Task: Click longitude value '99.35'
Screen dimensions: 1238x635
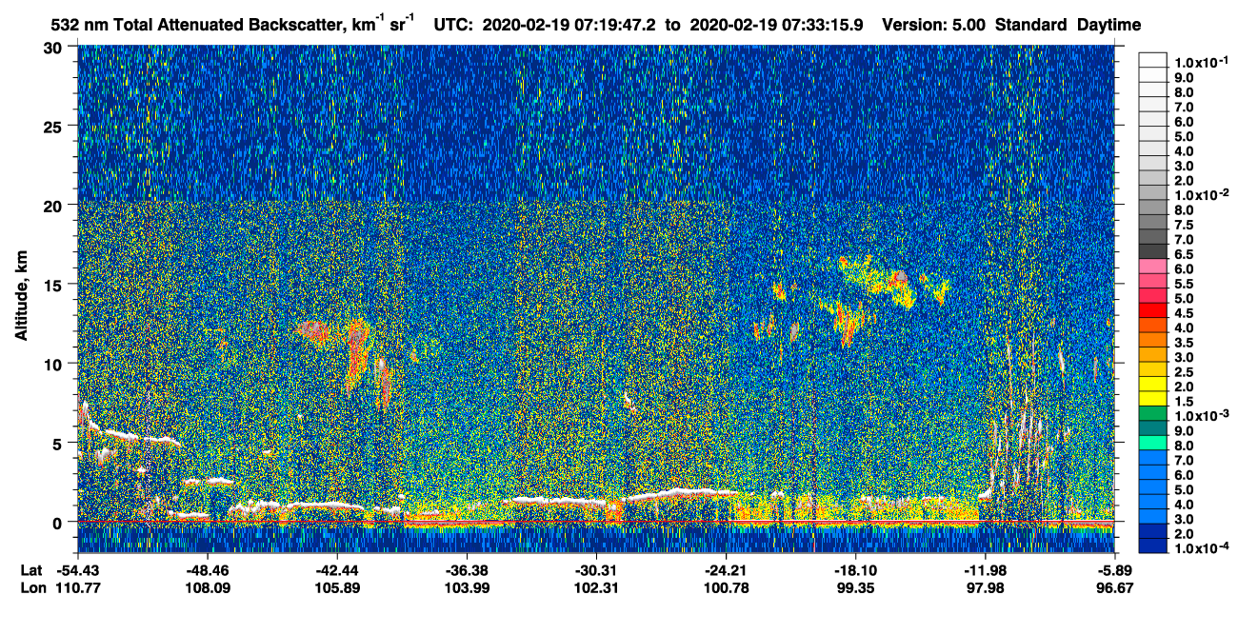Action: (856, 588)
